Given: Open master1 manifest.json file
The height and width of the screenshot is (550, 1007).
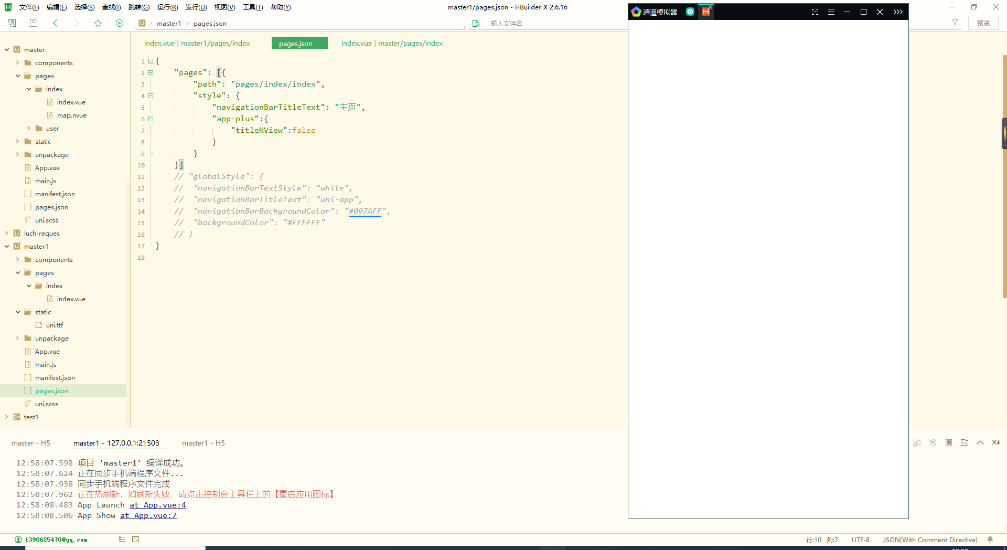Looking at the screenshot, I should (55, 377).
